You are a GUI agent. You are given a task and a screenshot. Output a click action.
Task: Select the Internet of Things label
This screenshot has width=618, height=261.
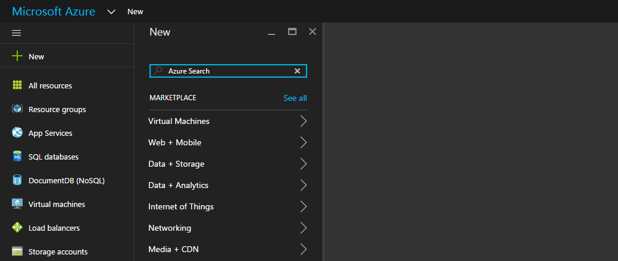(181, 206)
